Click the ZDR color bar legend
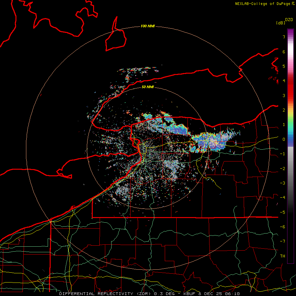 [290, 146]
